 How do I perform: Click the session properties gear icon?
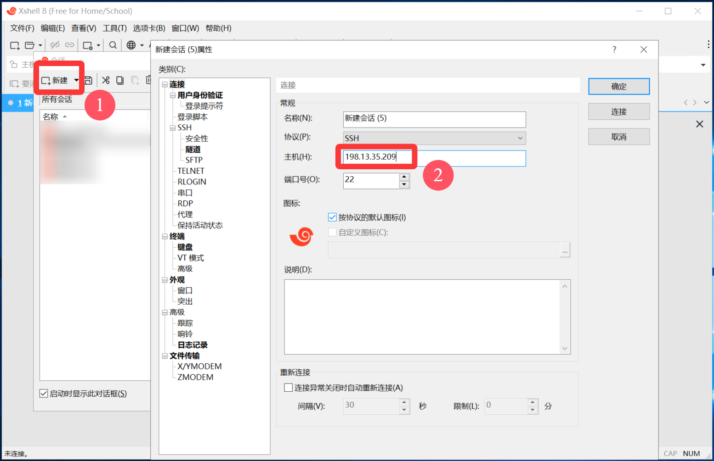pyautogui.click(x=88, y=45)
